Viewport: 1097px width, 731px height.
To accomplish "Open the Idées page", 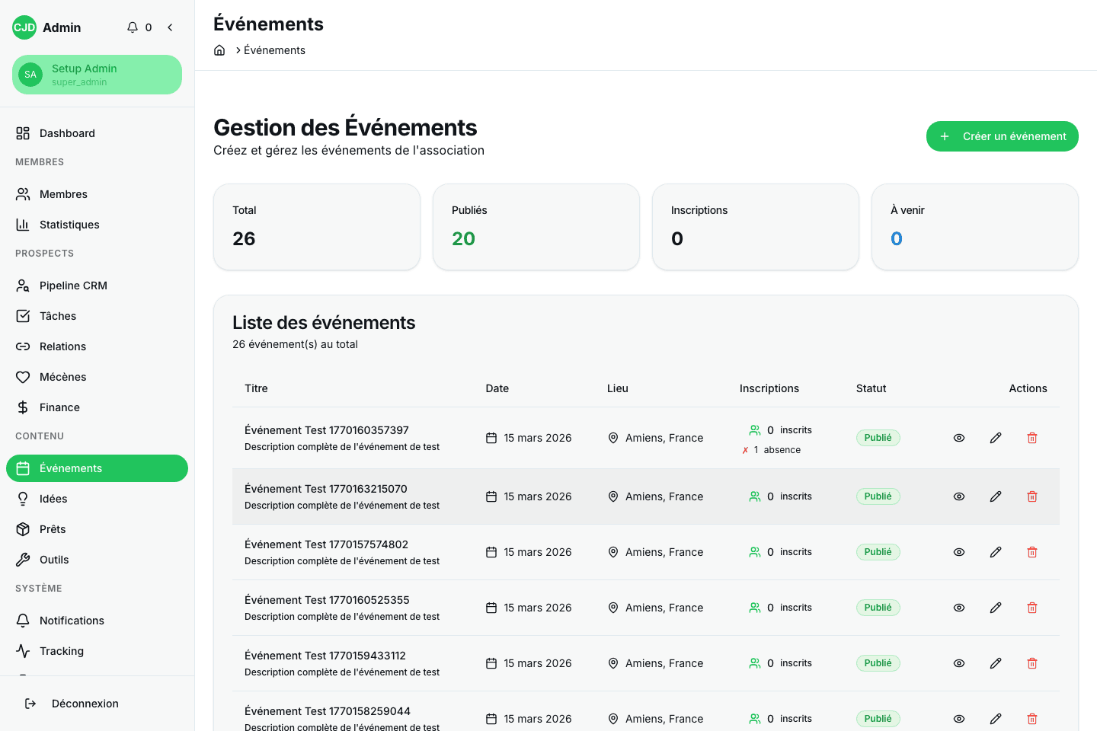I will pyautogui.click(x=97, y=499).
